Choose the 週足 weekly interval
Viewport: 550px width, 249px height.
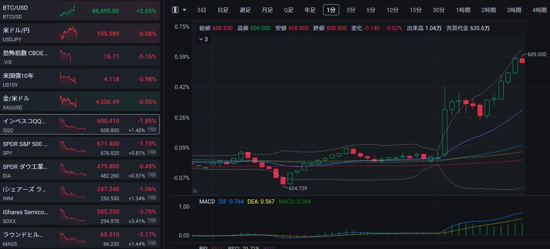coord(245,10)
